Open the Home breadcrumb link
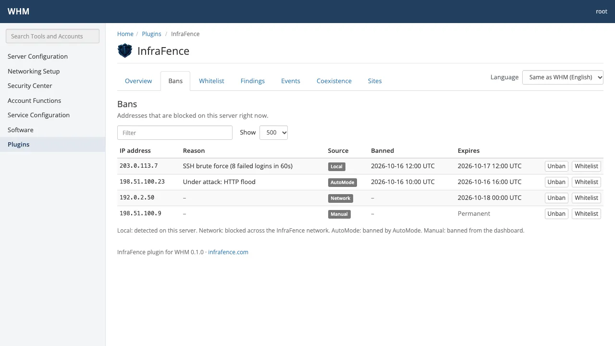Viewport: 615px width, 346px height. (125, 34)
